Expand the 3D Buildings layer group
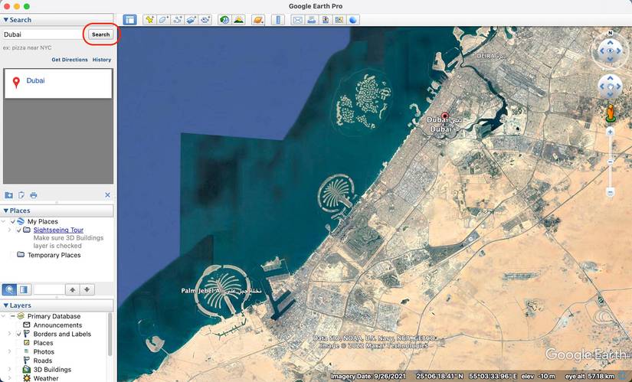 pyautogui.click(x=9, y=370)
